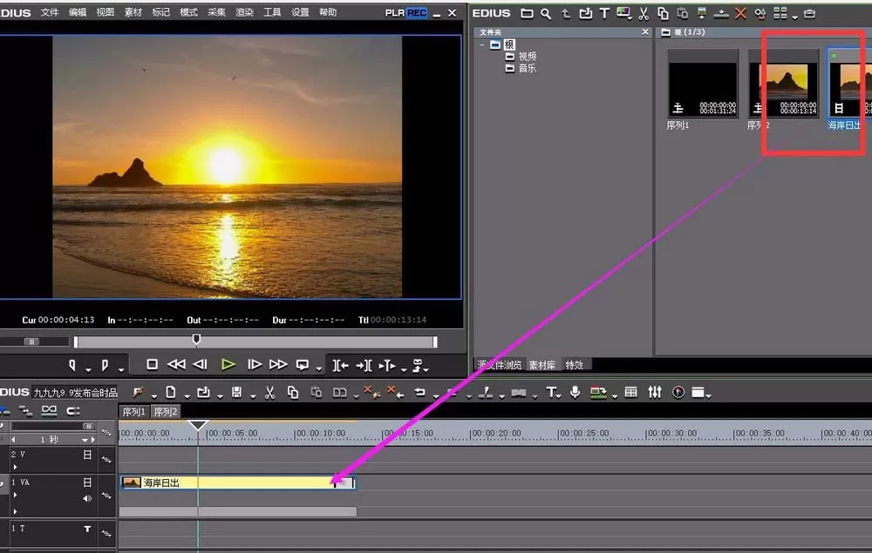Toggle the T title icon on 1 T track
The image size is (872, 553).
pyautogui.click(x=87, y=529)
